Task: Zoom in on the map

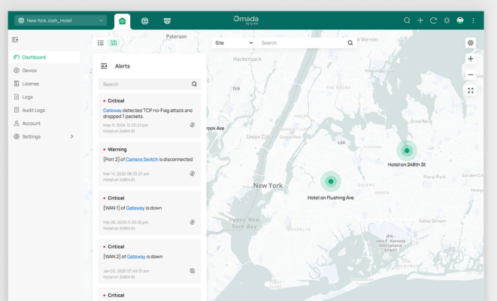Action: click(471, 59)
